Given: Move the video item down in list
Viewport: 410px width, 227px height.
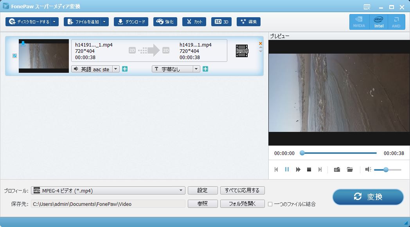Looking at the screenshot, I should pos(261,51).
